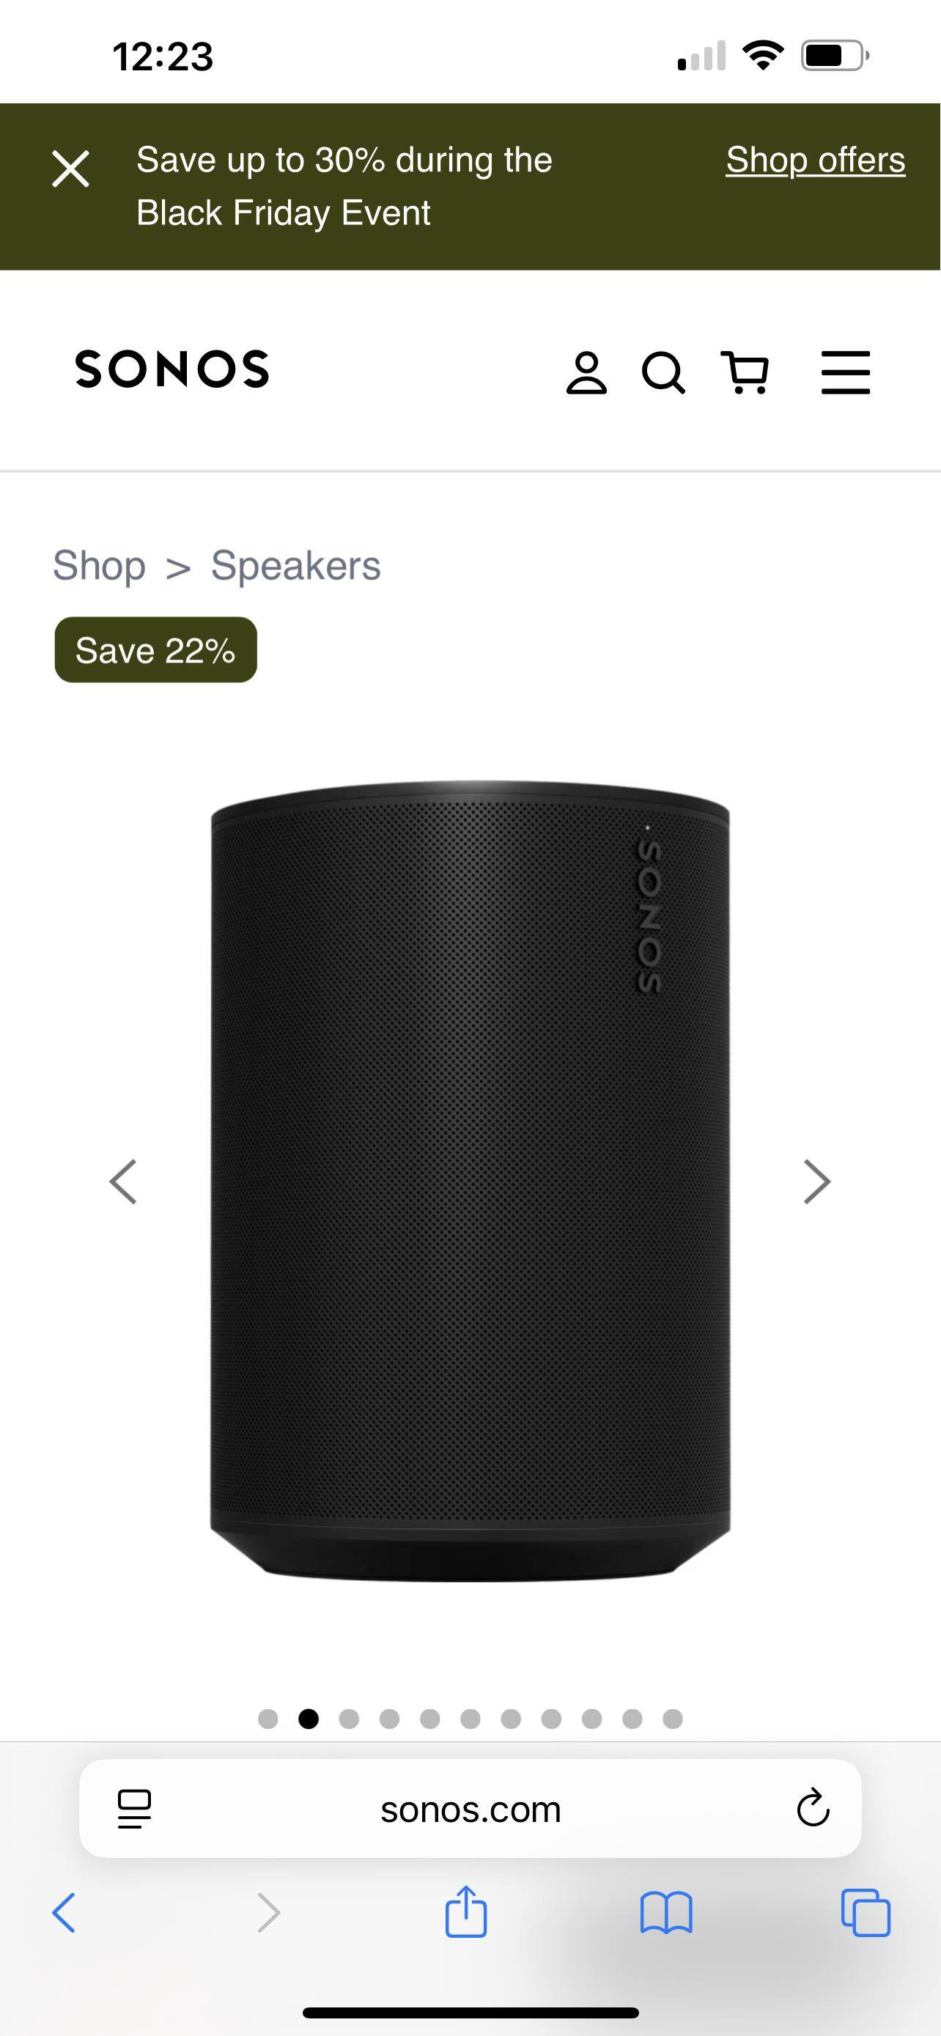Tap the sonos.com address field
The height and width of the screenshot is (2036, 941).
coord(471,1809)
